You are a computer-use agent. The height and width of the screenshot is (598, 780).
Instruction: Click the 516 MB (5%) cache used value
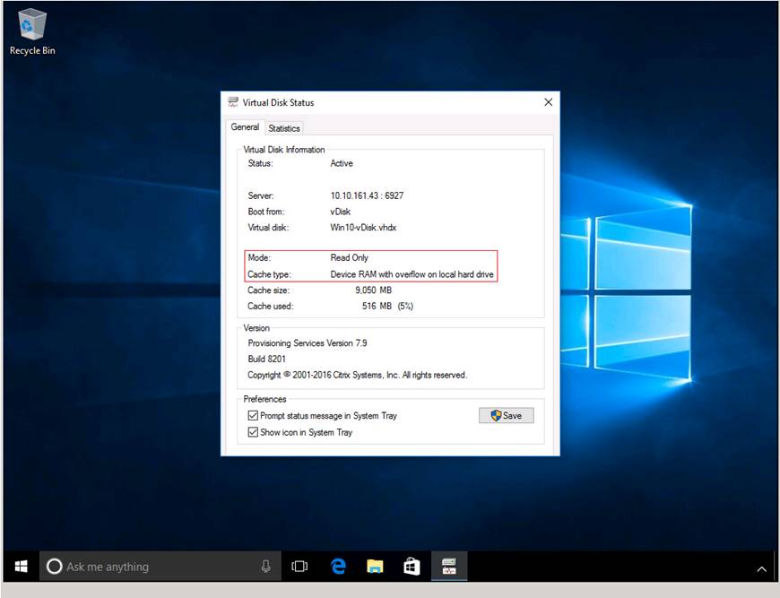[x=387, y=306]
